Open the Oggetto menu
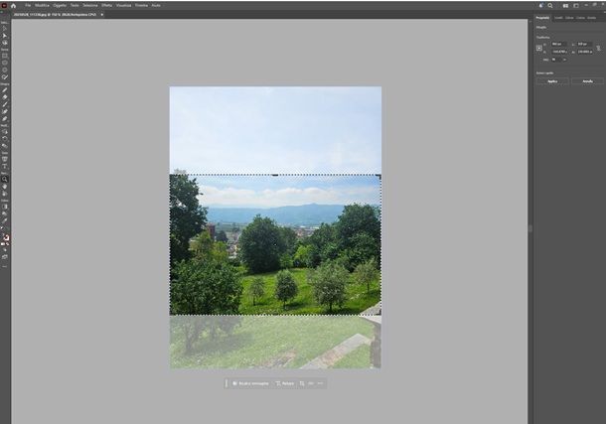Viewport: 606px width, 424px height. click(60, 6)
